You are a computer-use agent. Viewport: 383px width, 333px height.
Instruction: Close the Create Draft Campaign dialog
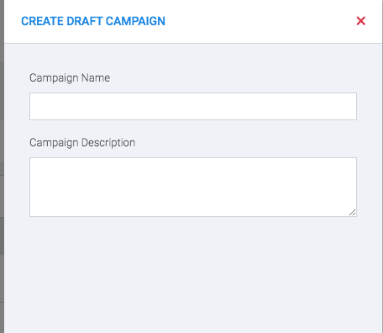(360, 21)
